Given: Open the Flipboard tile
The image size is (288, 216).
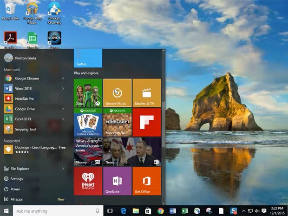Looking at the screenshot, I should (x=147, y=122).
